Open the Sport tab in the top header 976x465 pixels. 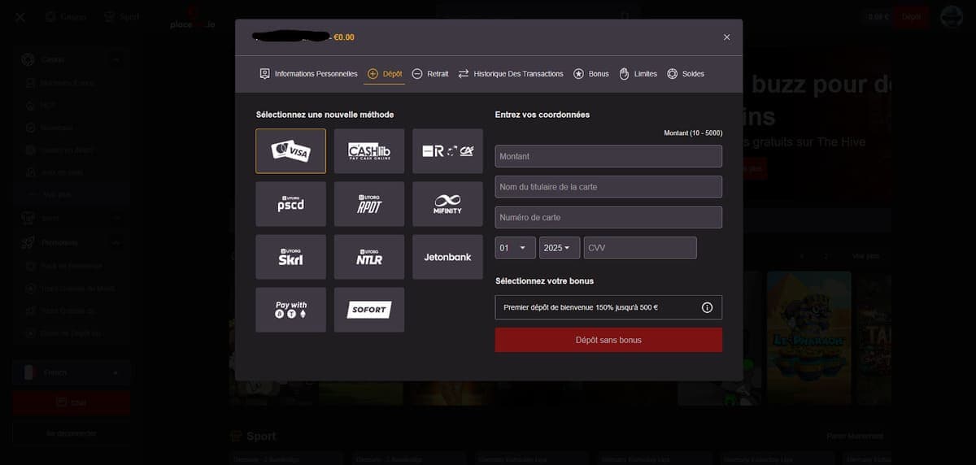pyautogui.click(x=120, y=16)
